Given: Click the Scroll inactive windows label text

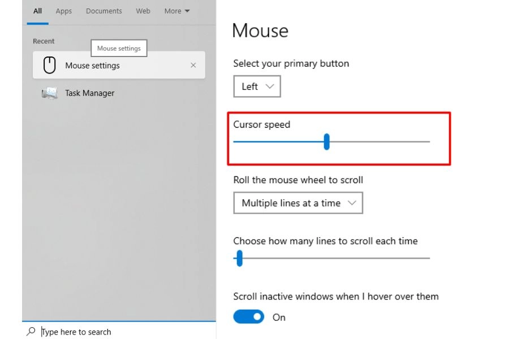Looking at the screenshot, I should coord(335,297).
